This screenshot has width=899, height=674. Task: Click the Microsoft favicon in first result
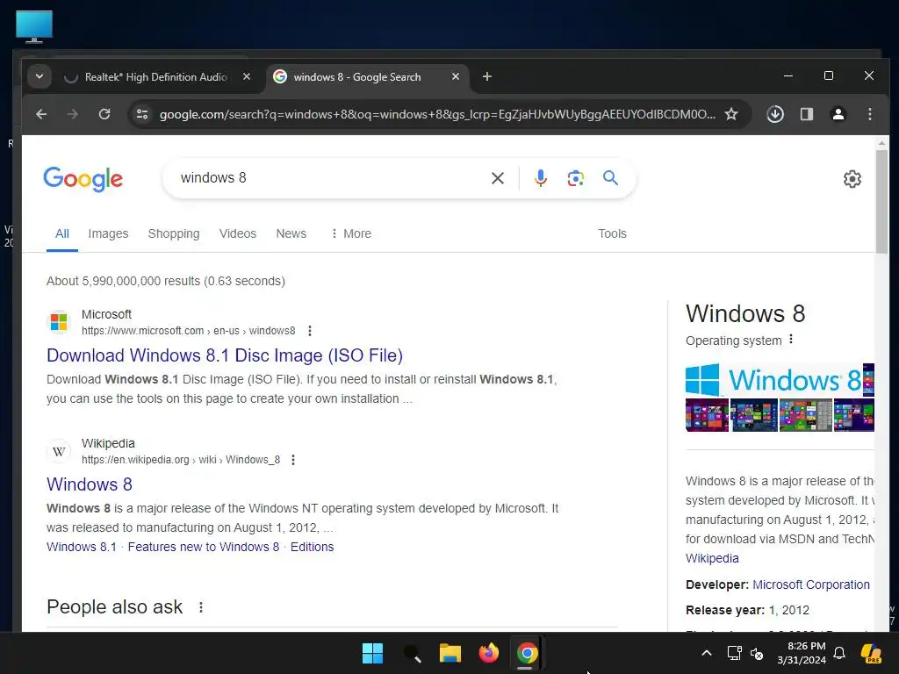click(x=59, y=322)
